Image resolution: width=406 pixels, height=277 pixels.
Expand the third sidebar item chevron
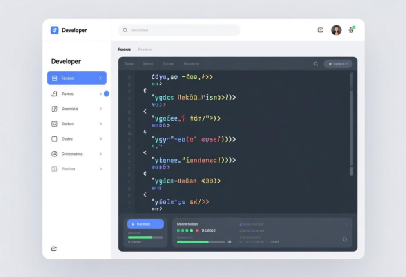pyautogui.click(x=100, y=109)
